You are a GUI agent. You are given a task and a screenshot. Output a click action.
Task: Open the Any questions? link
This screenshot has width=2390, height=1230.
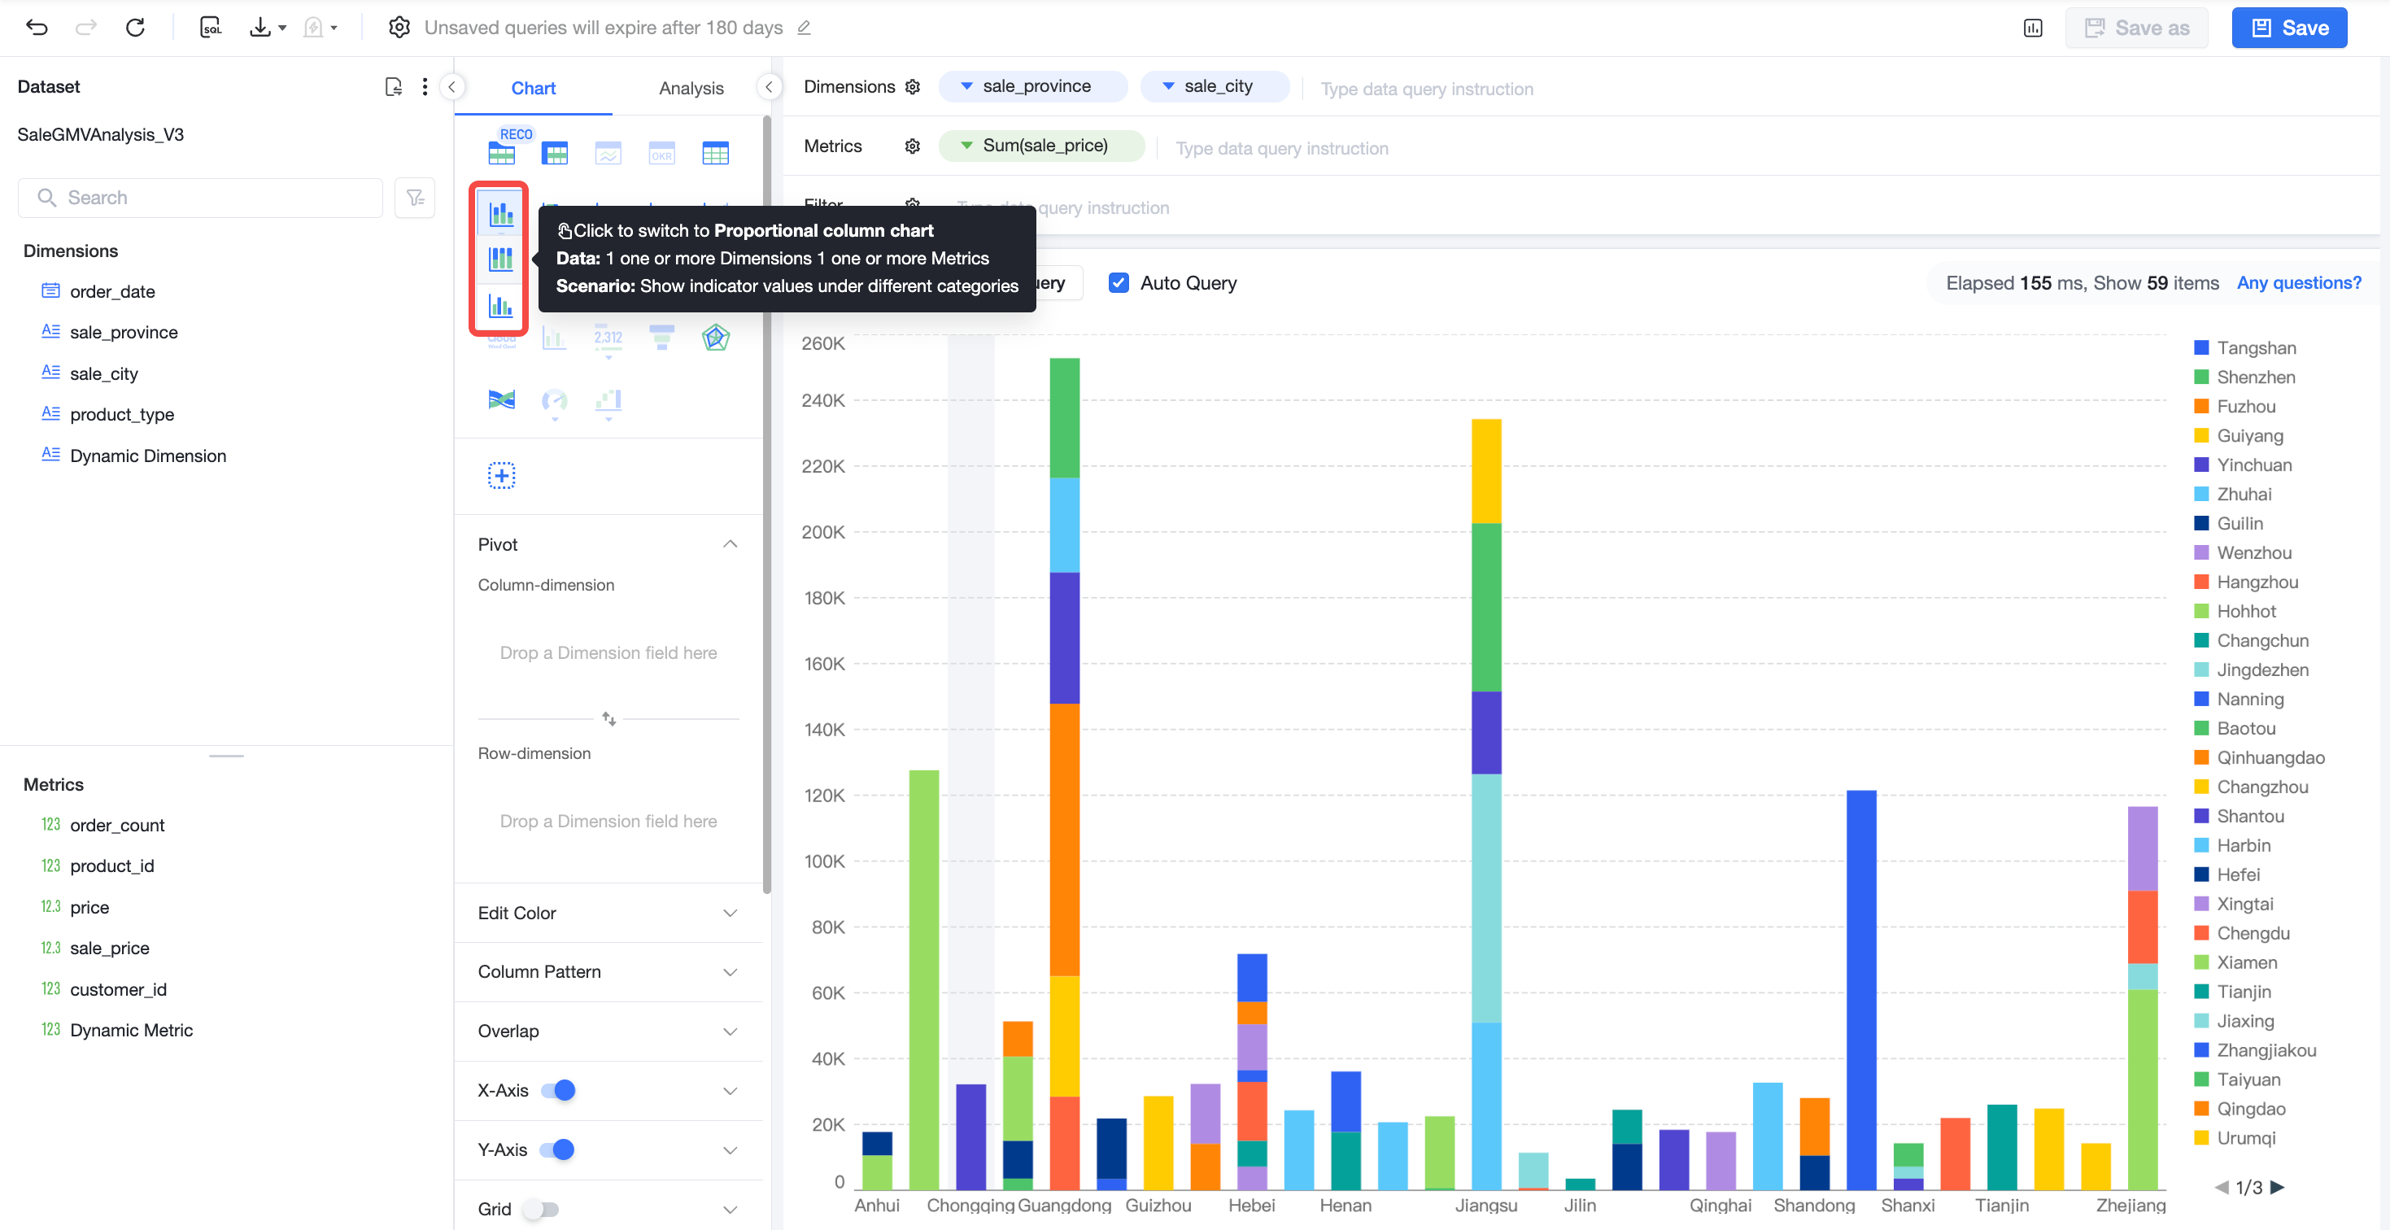click(x=2299, y=283)
